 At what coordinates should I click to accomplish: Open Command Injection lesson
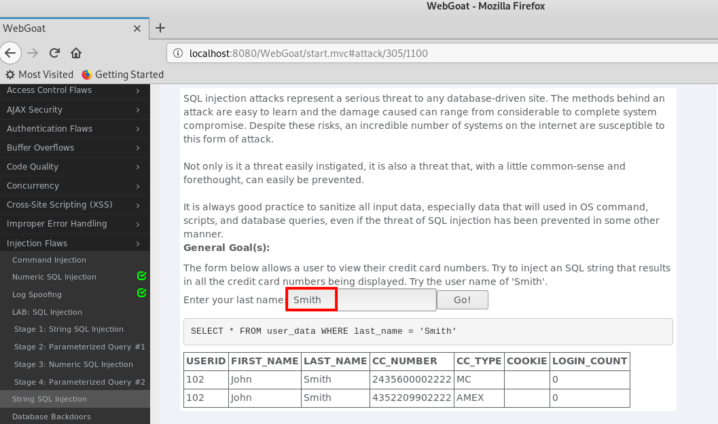49,260
